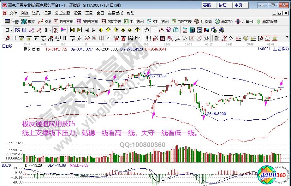Click the 论坛 forum button
Viewport: 291px width, 186px height.
coord(223,5)
